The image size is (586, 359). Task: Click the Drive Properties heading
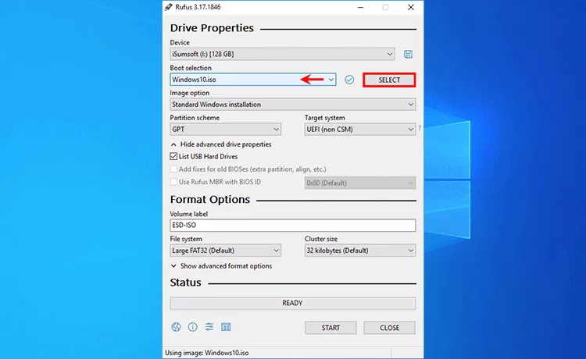[212, 28]
